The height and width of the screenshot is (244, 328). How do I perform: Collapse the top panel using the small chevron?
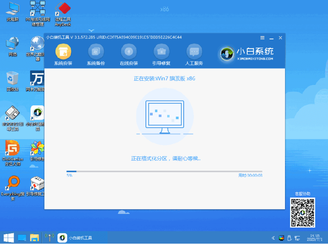(91, 30)
